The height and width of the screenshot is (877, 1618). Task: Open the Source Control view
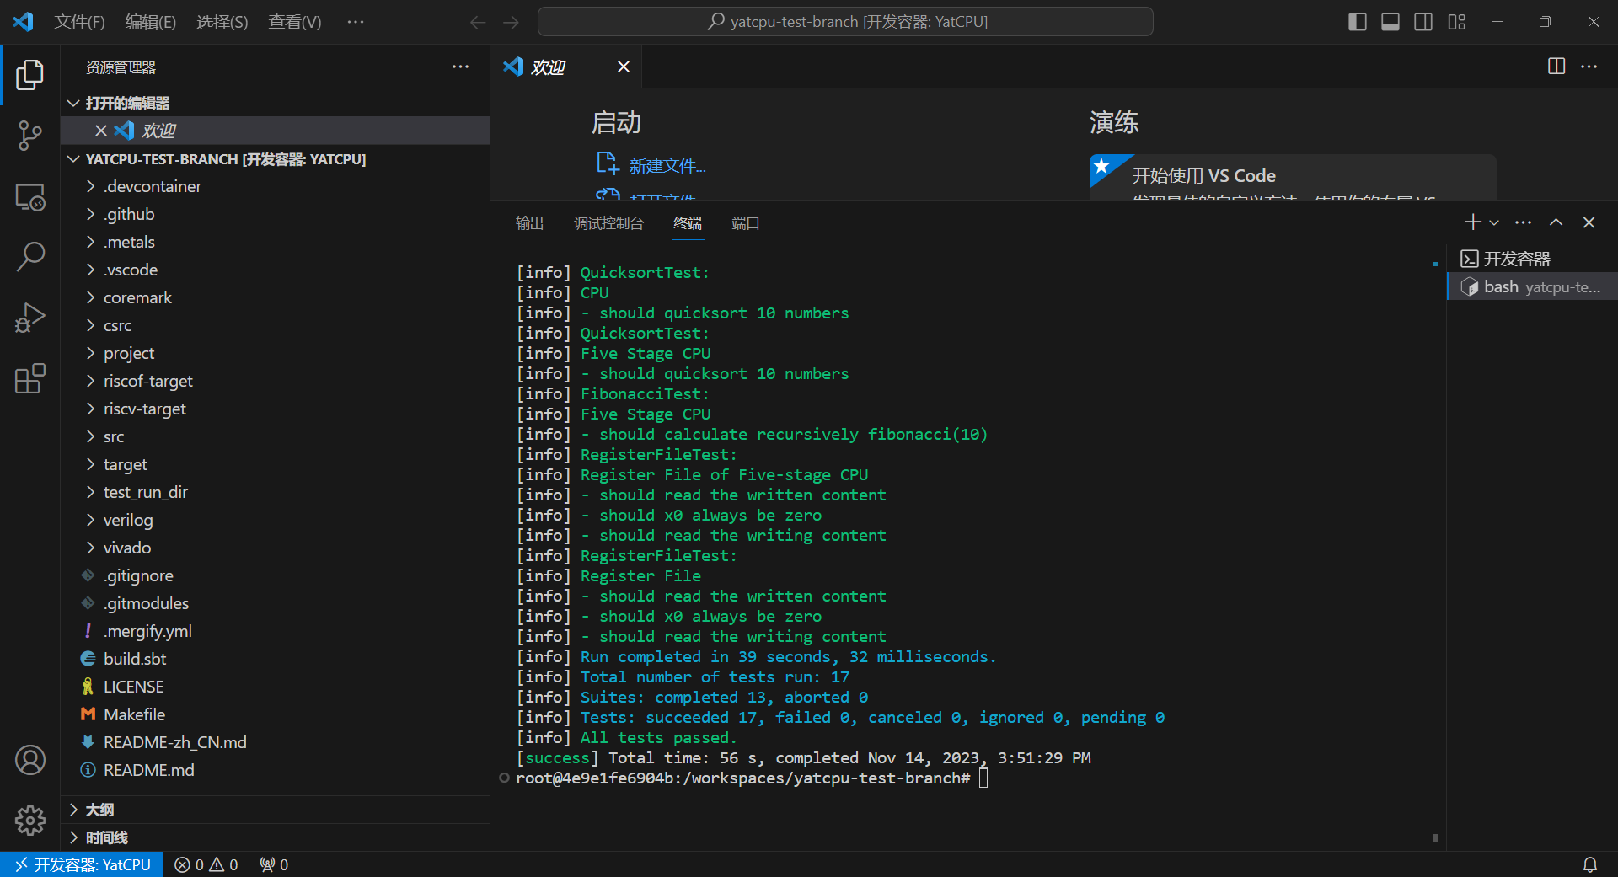[30, 135]
